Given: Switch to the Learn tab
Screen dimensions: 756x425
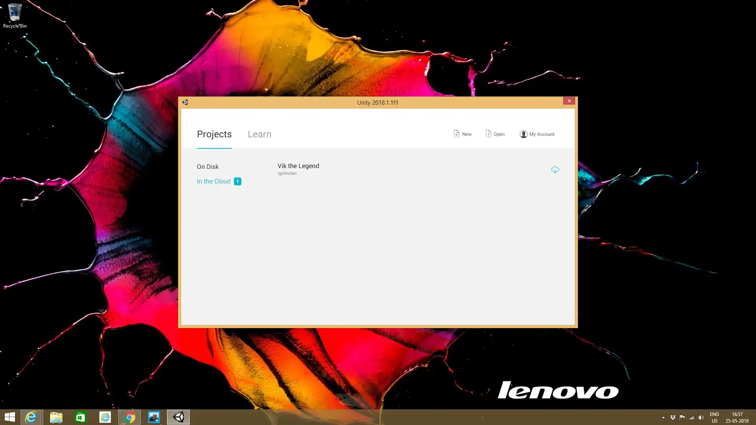Looking at the screenshot, I should (259, 134).
